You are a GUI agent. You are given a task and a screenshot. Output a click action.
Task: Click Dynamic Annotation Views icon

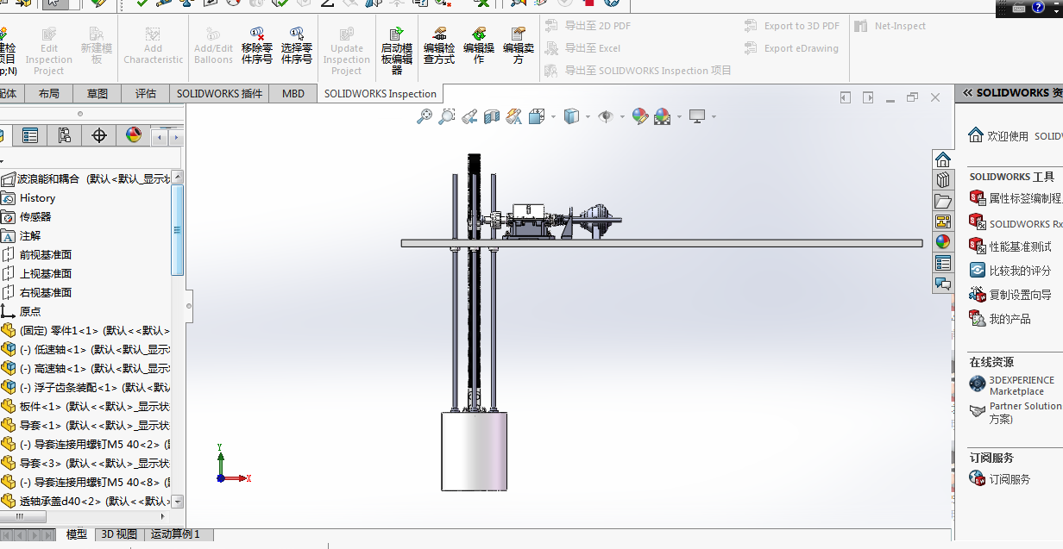pos(514,116)
